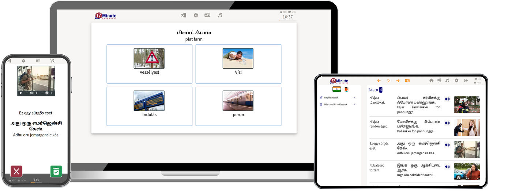Click orange flashcard icon on tablet
Viewport: 512px width, 194px height.
[x=407, y=81]
